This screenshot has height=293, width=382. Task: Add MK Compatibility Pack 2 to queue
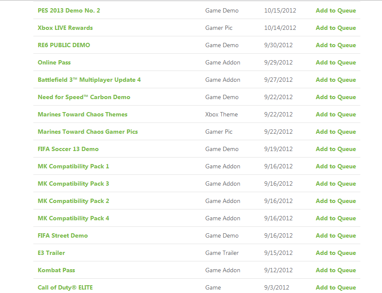(x=336, y=201)
